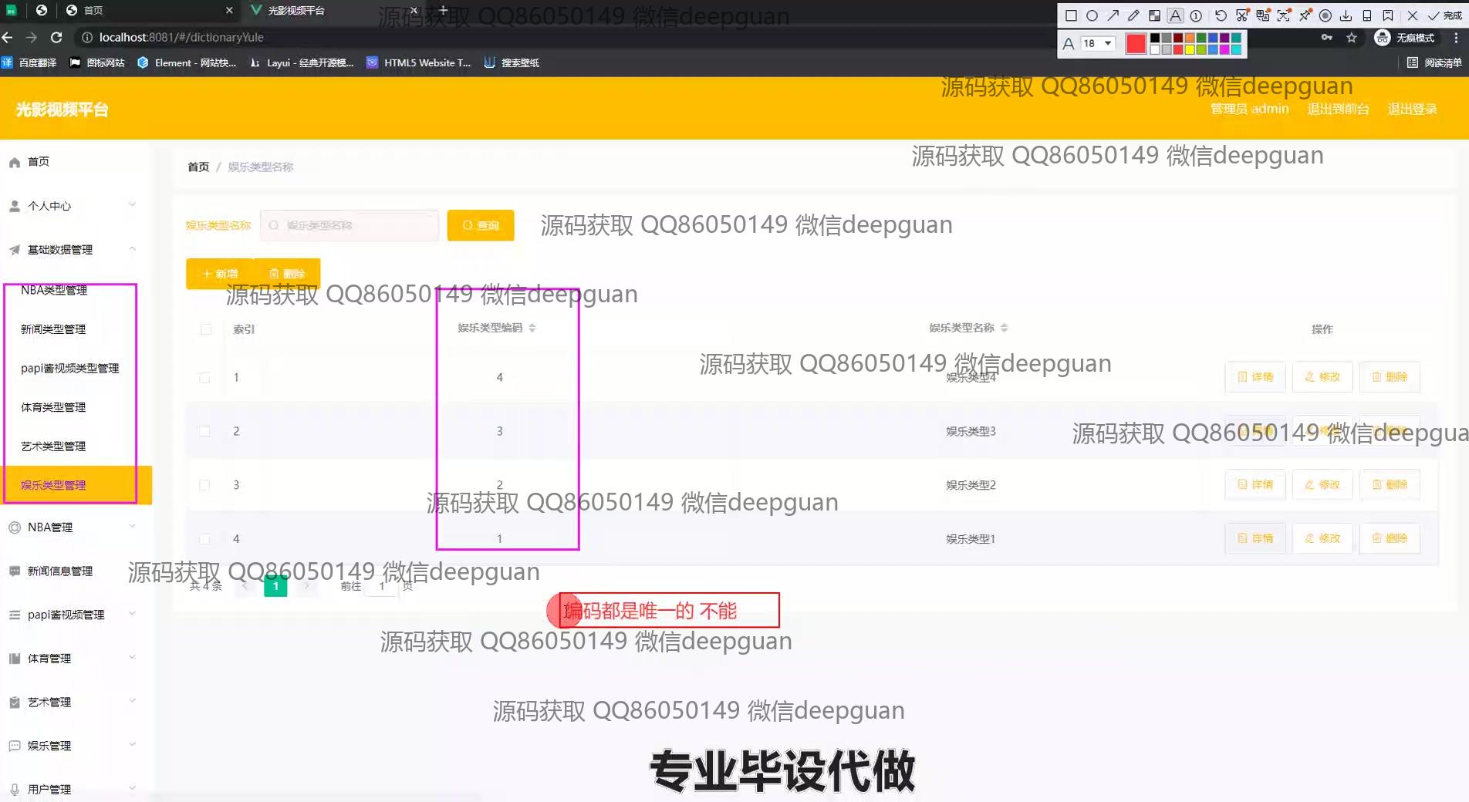Check the row 4 checkbox
The width and height of the screenshot is (1469, 802).
204,539
